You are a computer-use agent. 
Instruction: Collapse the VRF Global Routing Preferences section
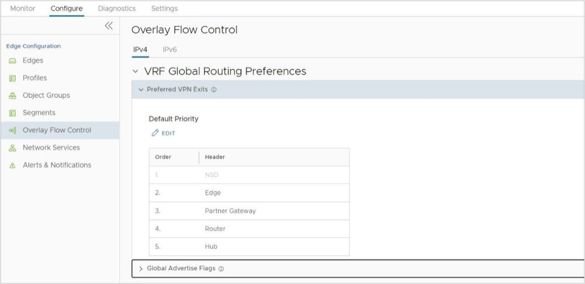click(x=136, y=71)
